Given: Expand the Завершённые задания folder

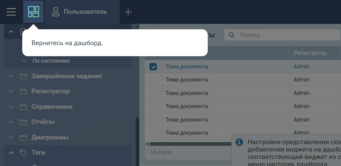Looking at the screenshot, I should coord(11,76).
